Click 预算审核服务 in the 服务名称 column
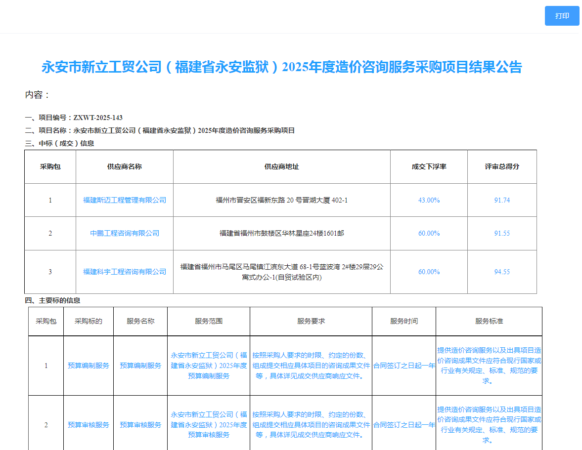Image resolution: width=582 pixels, height=450 pixels. click(x=140, y=425)
